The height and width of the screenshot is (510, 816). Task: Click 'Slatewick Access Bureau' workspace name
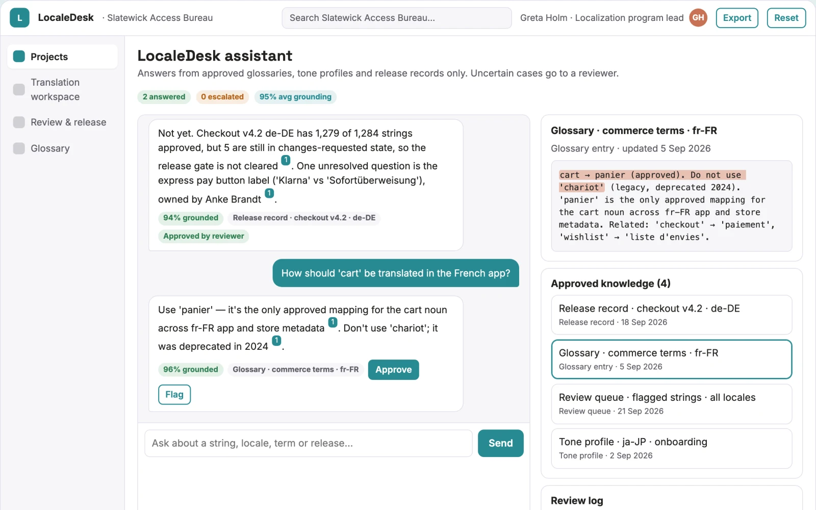[160, 18]
